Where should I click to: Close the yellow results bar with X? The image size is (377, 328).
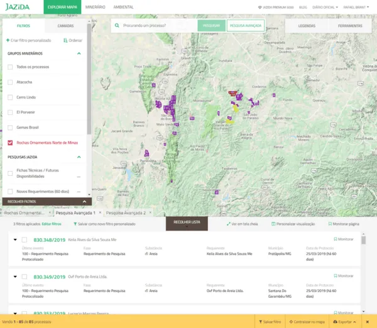(368, 322)
